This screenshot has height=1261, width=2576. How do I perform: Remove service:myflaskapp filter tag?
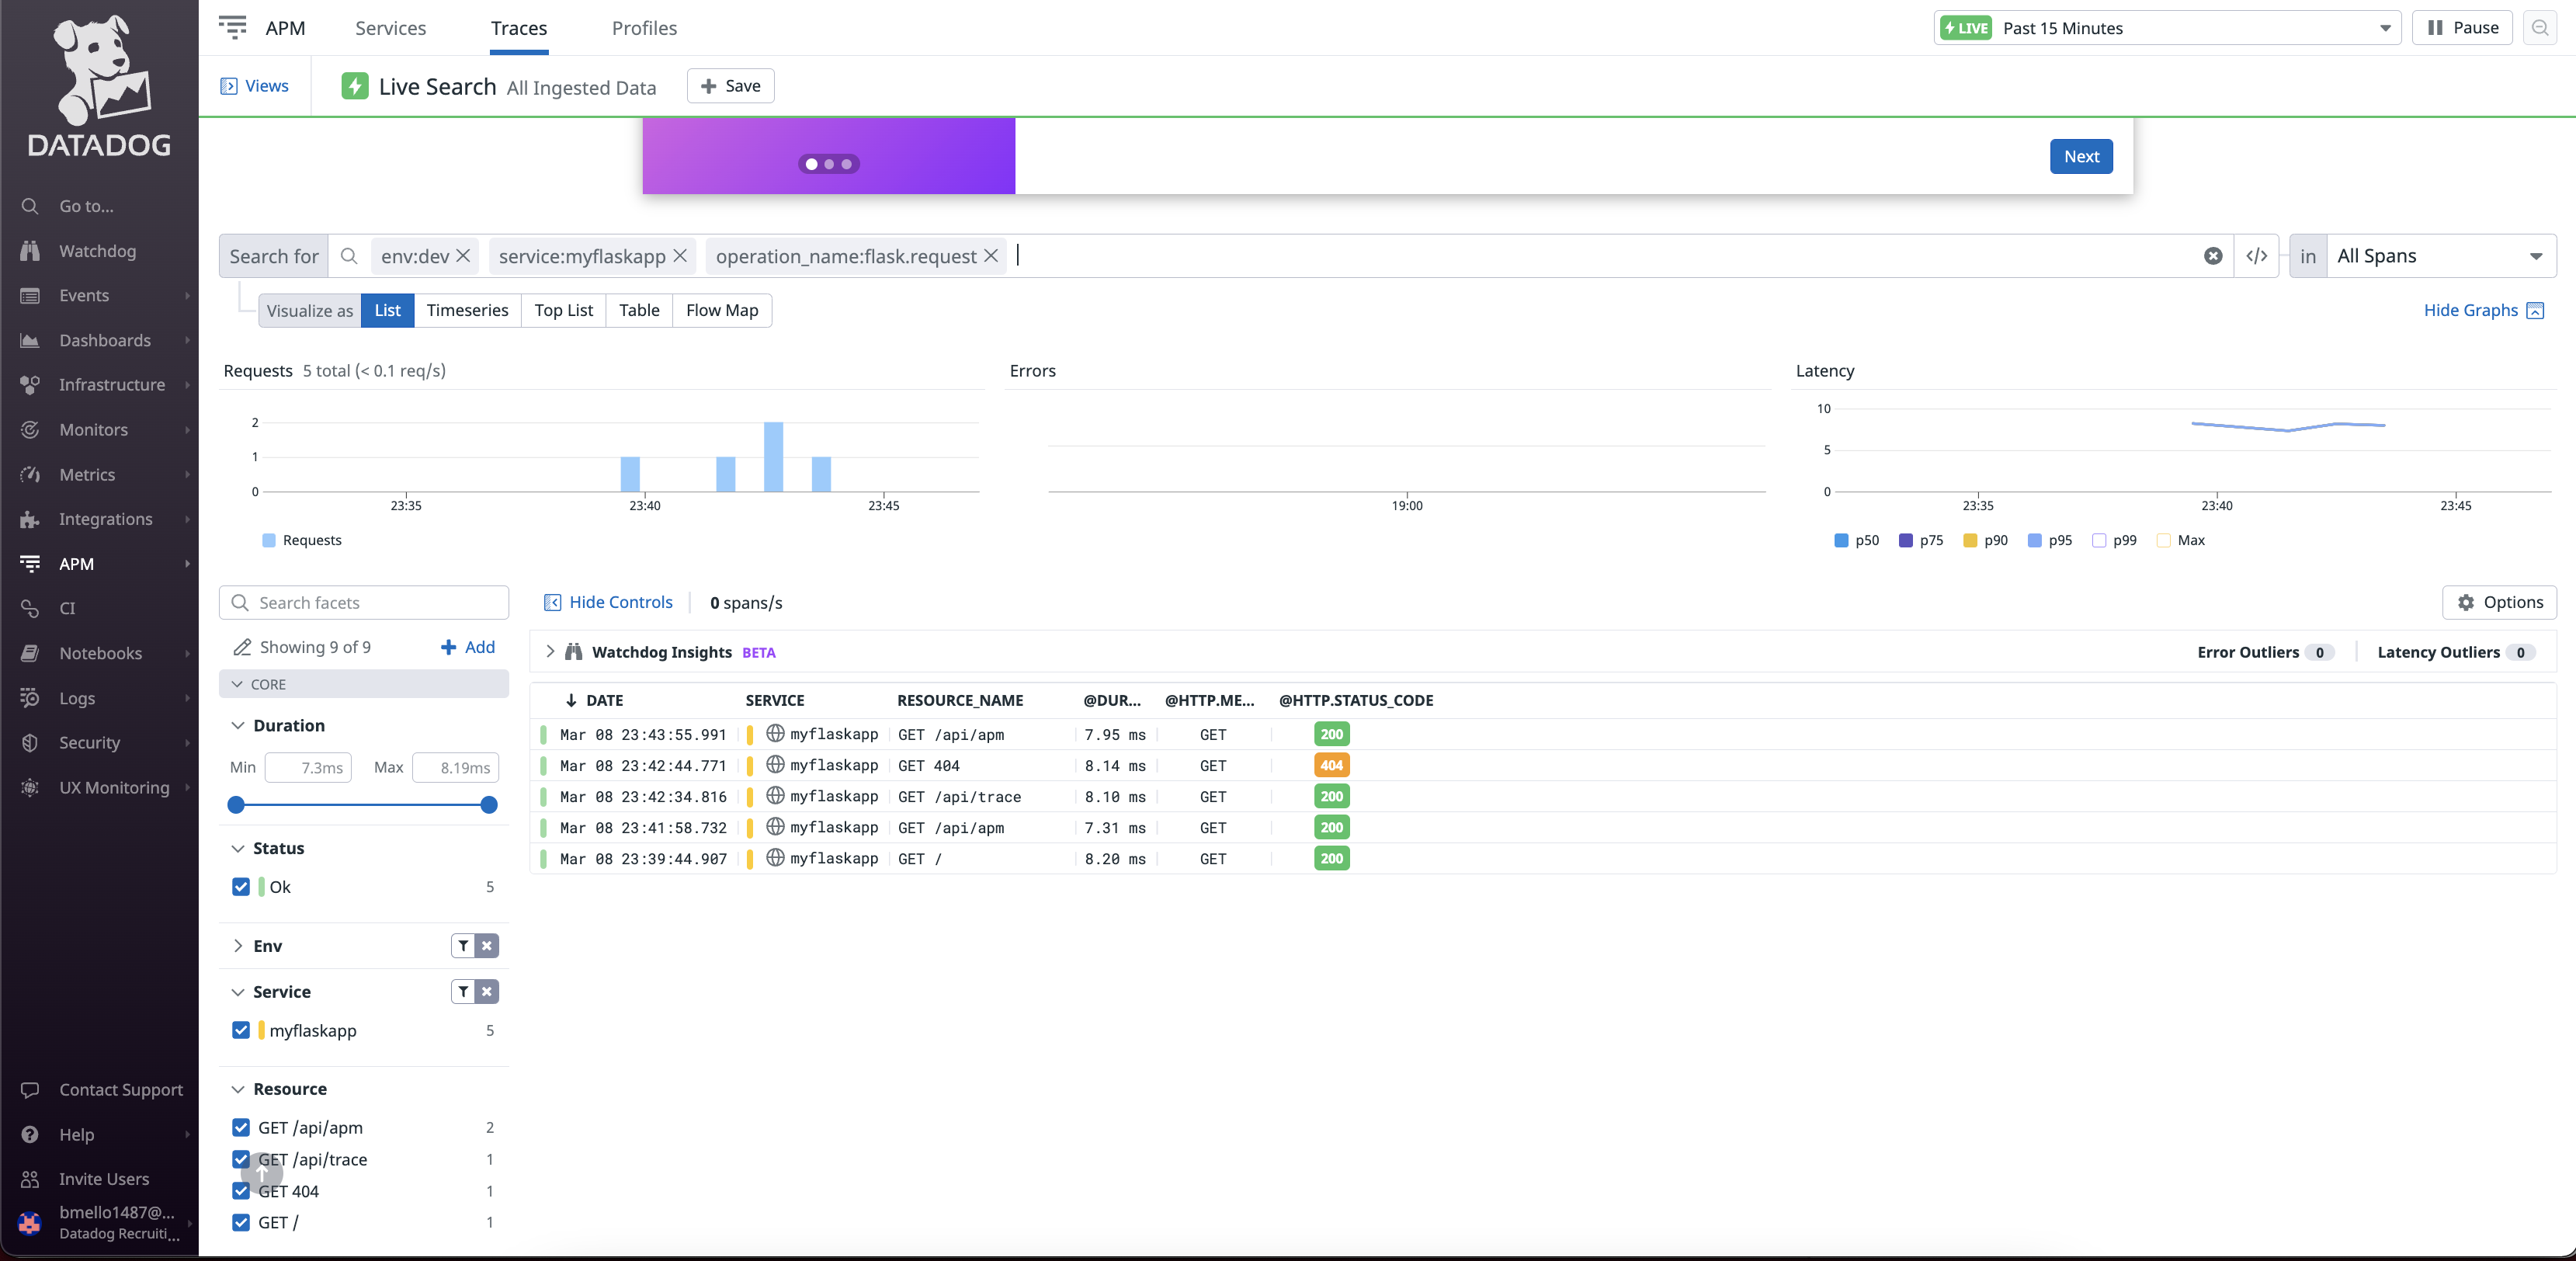680,256
